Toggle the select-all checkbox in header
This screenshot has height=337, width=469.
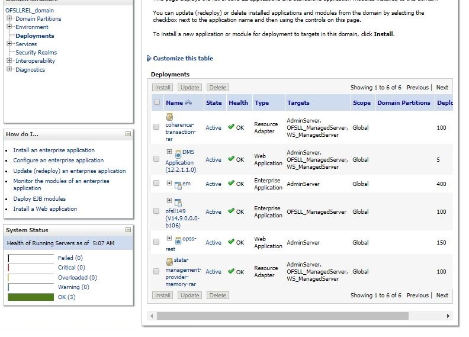click(x=157, y=102)
